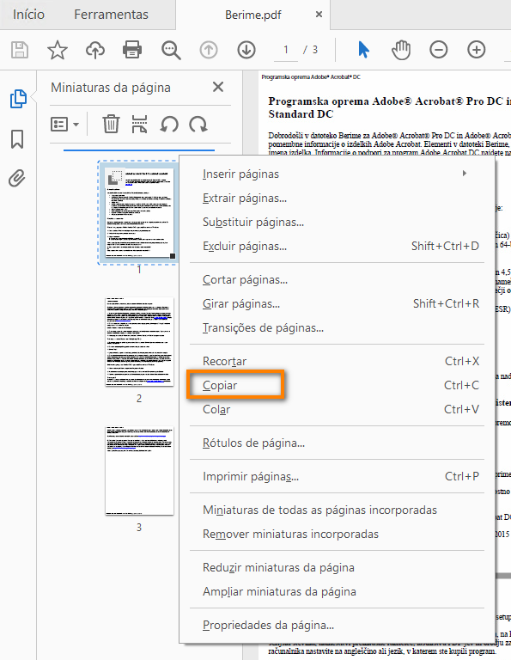The width and height of the screenshot is (511, 660).
Task: Rotate pages clockwise
Action: pos(198,125)
